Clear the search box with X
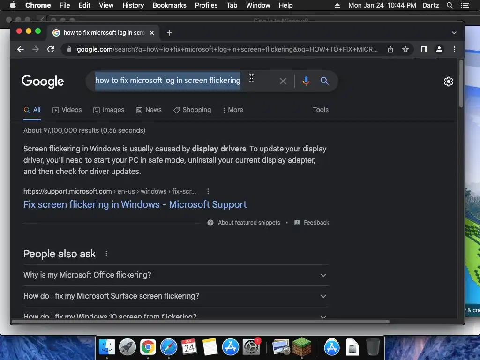The width and height of the screenshot is (480, 360). point(283,81)
